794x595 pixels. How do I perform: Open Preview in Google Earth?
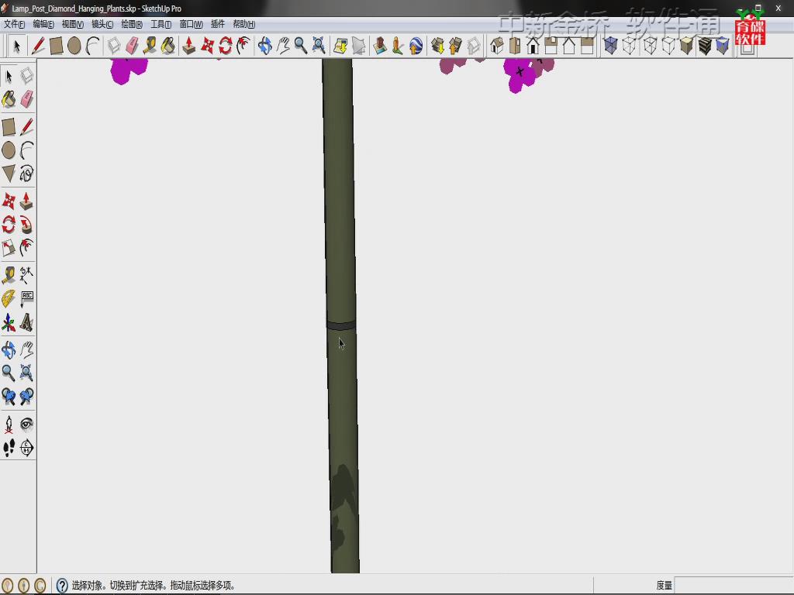416,46
